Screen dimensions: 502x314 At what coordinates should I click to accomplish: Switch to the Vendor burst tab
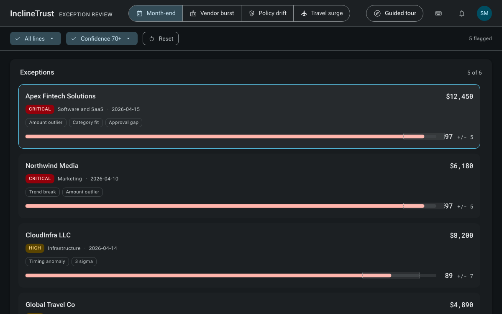(x=212, y=13)
